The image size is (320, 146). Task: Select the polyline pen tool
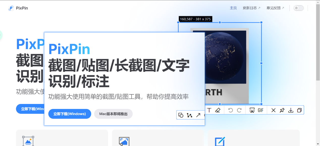[x=190, y=115]
